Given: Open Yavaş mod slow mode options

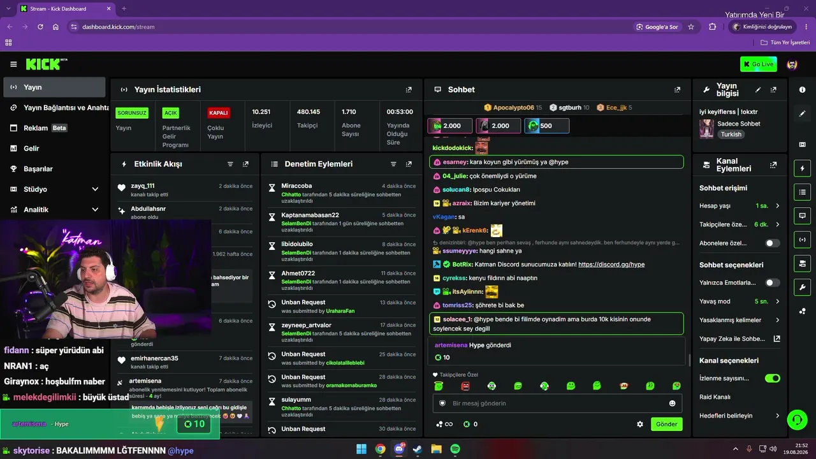Looking at the screenshot, I should pyautogui.click(x=740, y=301).
